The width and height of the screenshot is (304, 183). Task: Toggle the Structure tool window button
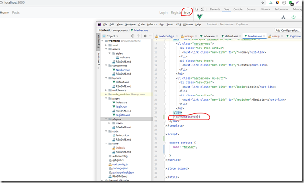pos(99,61)
